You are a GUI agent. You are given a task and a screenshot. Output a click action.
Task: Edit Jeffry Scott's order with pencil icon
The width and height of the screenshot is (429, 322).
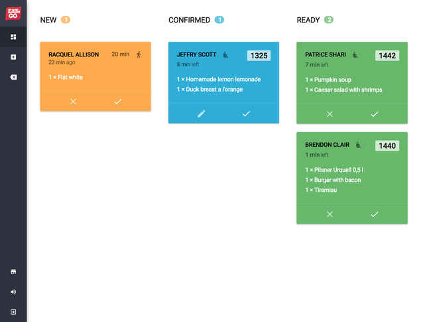tap(202, 114)
